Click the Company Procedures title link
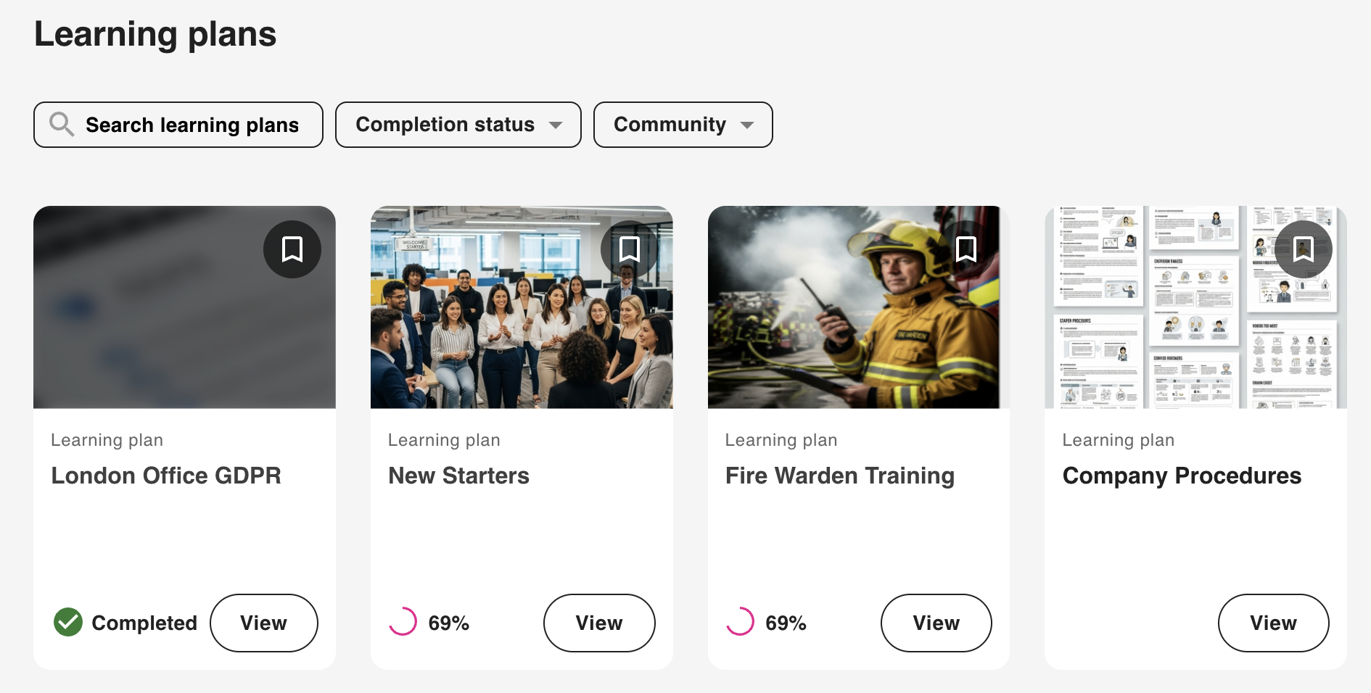The height and width of the screenshot is (693, 1371). point(1182,476)
